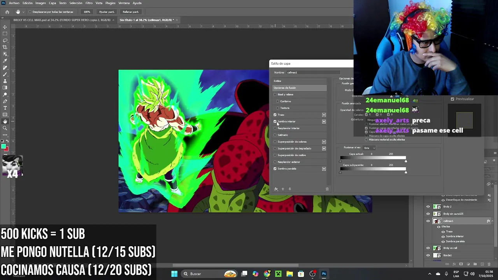The image size is (498, 280).
Task: Click the 100% zoom button
Action: pyautogui.click(x=87, y=12)
